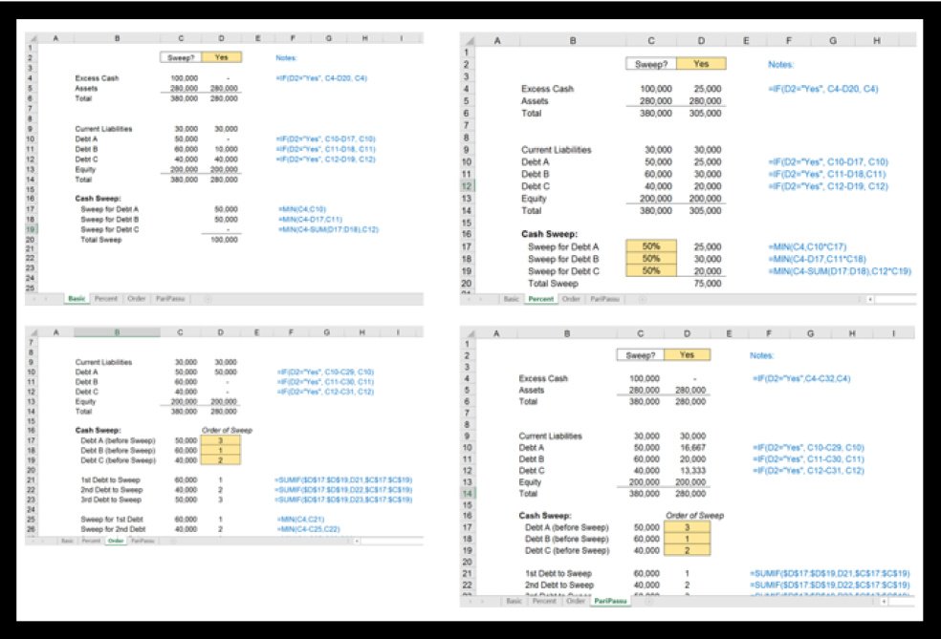Screen dimensions: 941x639
Task: Click the add-sheet button after PariPassu tabs
Action: coord(646,604)
